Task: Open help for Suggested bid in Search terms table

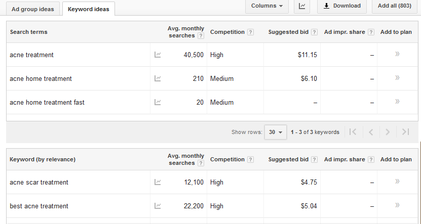Action: tap(314, 32)
